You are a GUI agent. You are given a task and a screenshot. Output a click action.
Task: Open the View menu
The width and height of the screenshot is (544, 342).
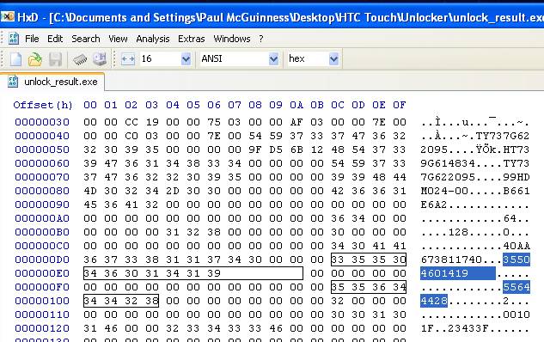pos(118,39)
